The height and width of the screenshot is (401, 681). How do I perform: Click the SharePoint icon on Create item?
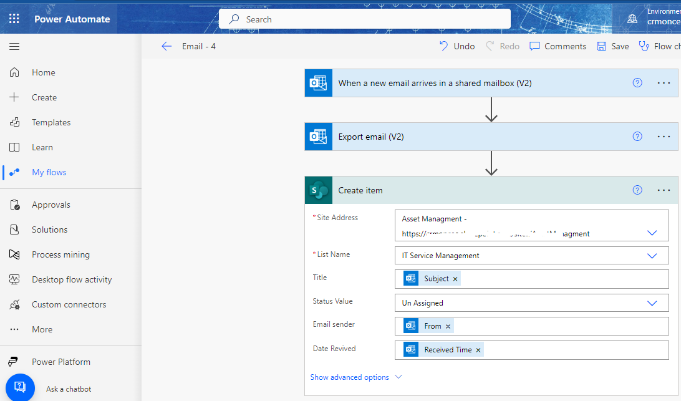coord(318,190)
